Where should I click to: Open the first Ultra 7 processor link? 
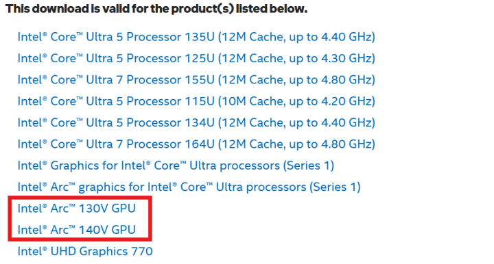[196, 80]
